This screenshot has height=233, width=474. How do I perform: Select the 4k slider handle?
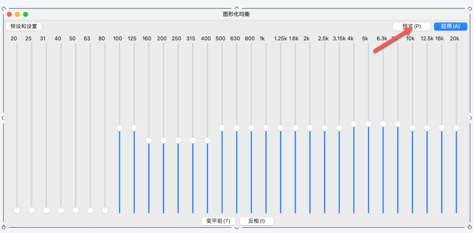point(354,124)
